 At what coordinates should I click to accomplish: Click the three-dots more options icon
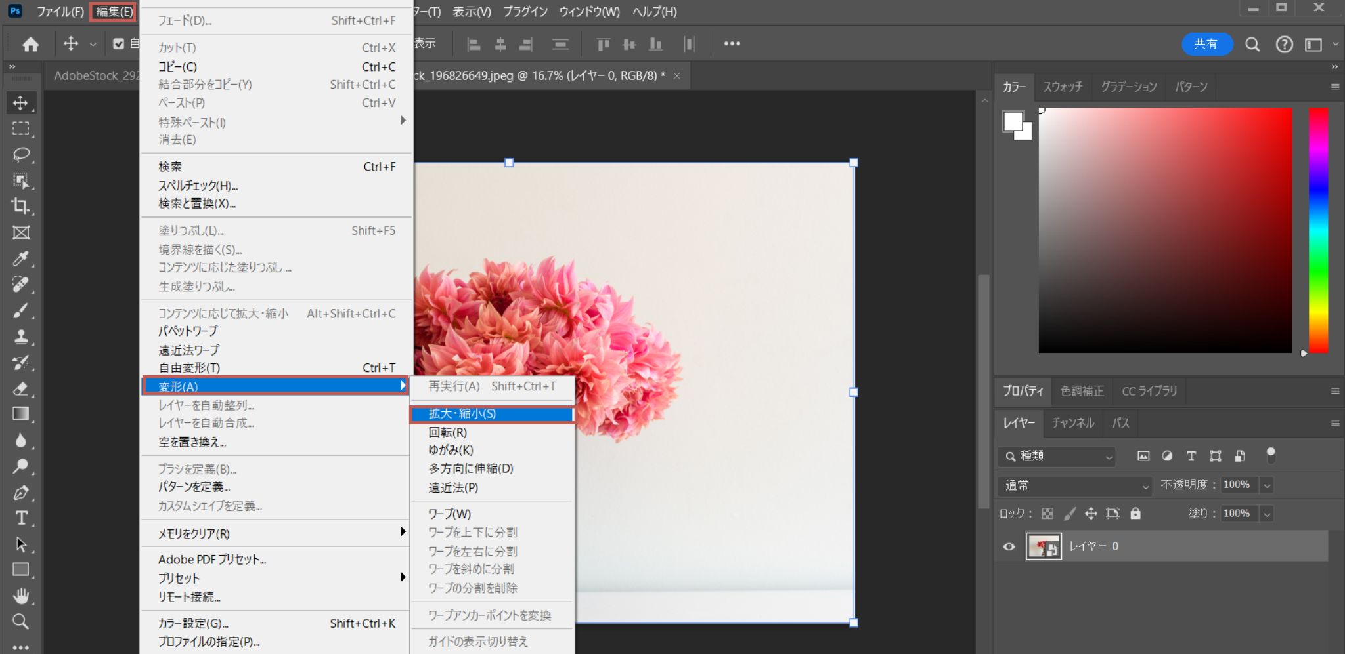(x=732, y=43)
